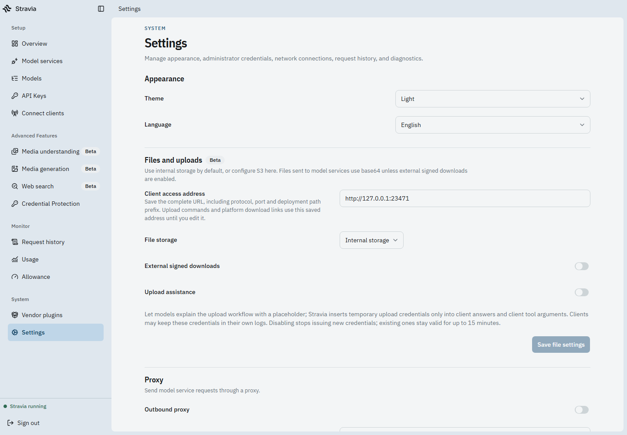Viewport: 627px width, 435px height.
Task: Edit the Client access address field
Action: click(x=465, y=198)
